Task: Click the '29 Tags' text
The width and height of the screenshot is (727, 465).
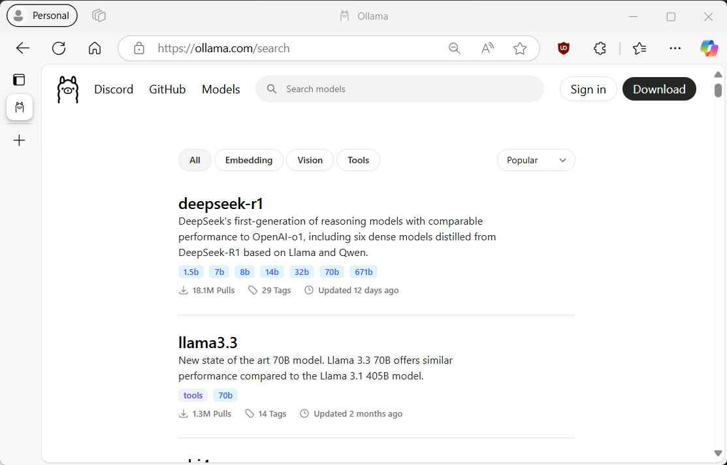Action: point(276,290)
